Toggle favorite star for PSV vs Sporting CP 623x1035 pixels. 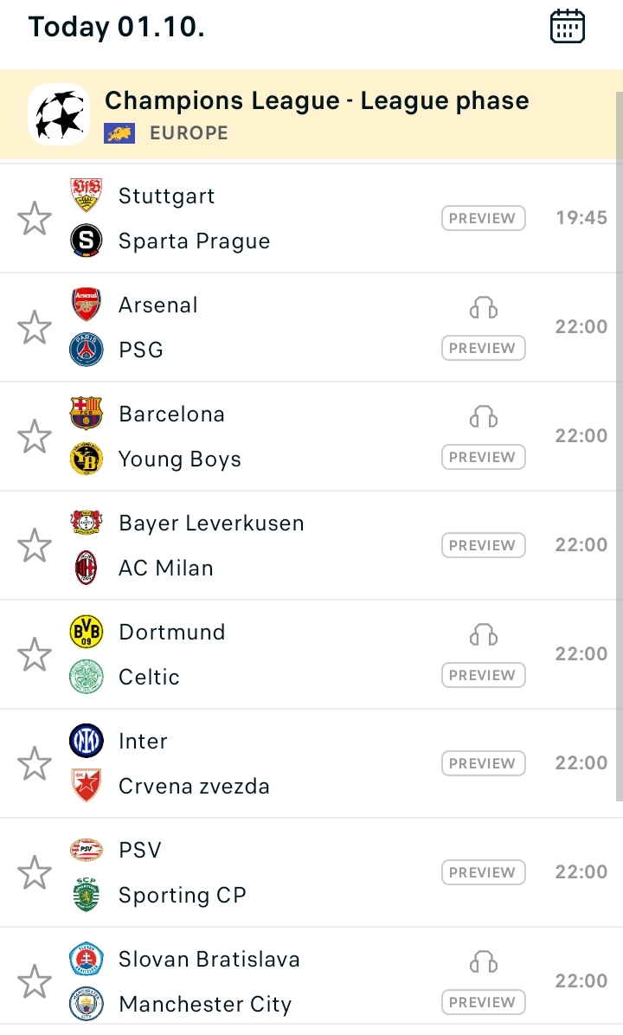tap(35, 872)
